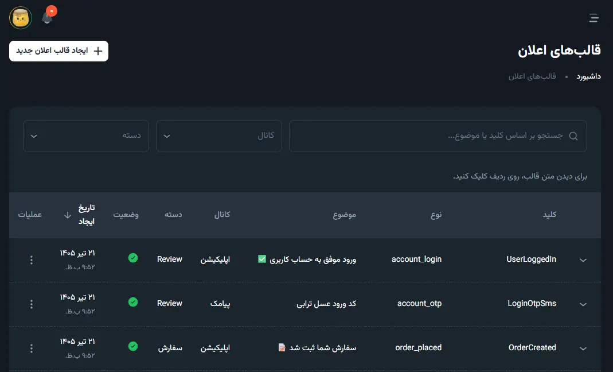Expand the LoginOtpSms row
The image size is (613, 372).
pos(583,304)
